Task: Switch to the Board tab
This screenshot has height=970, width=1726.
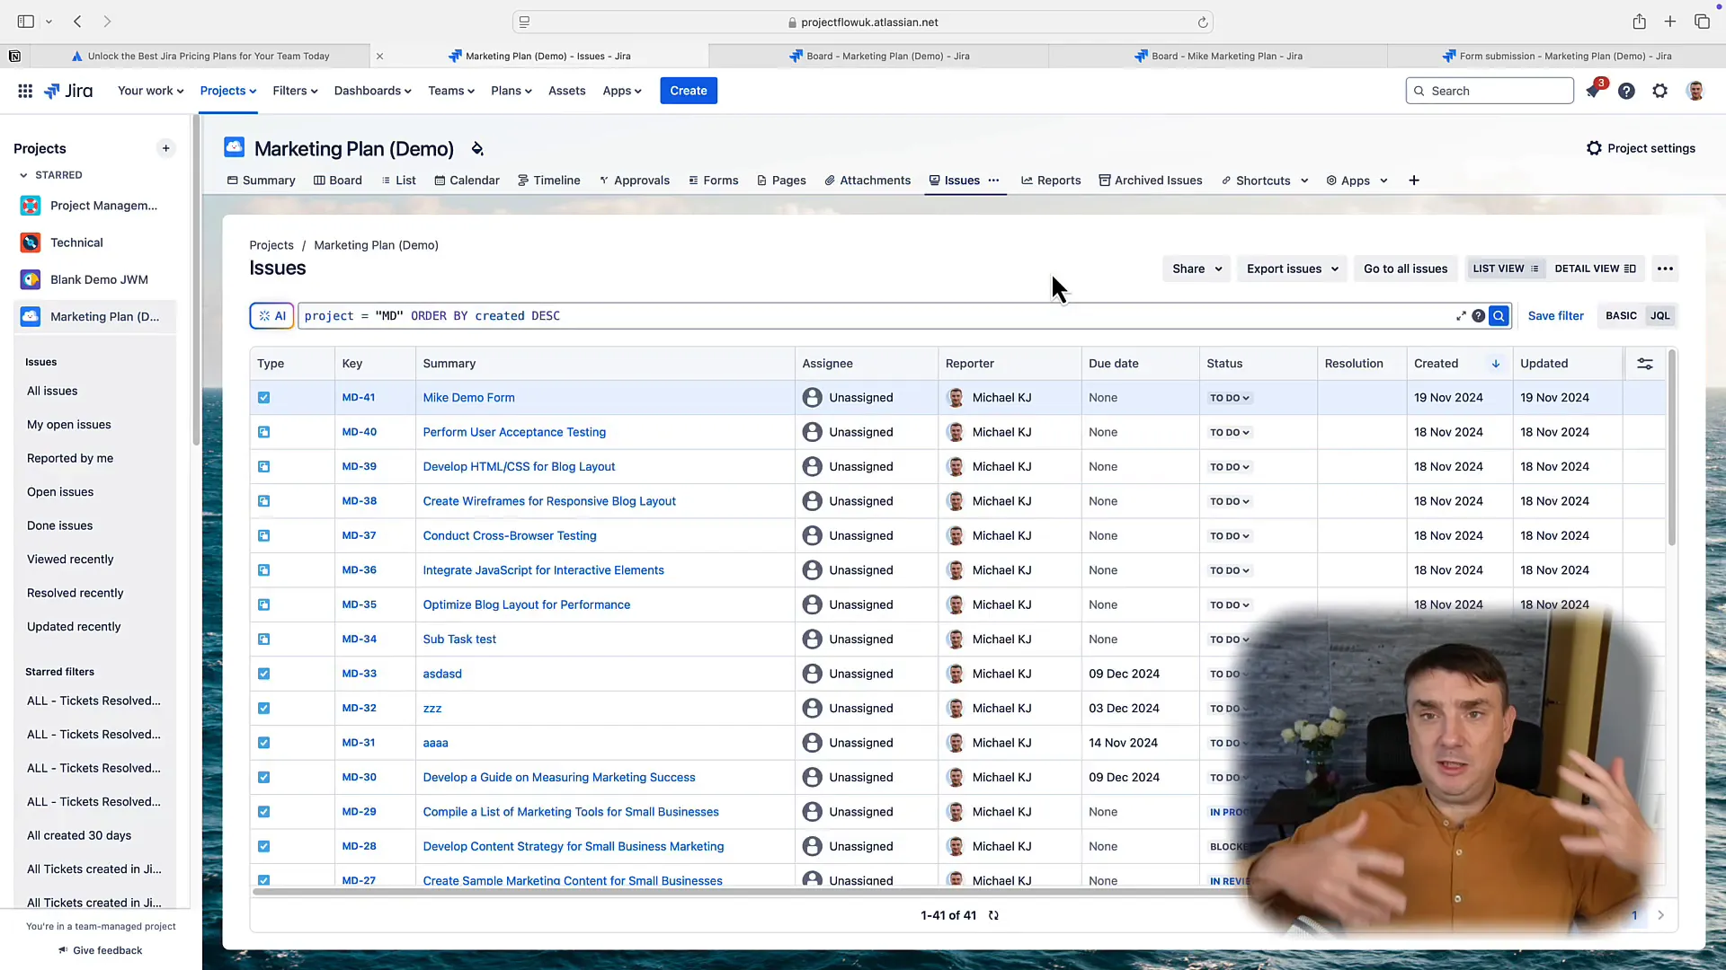Action: coord(338,181)
